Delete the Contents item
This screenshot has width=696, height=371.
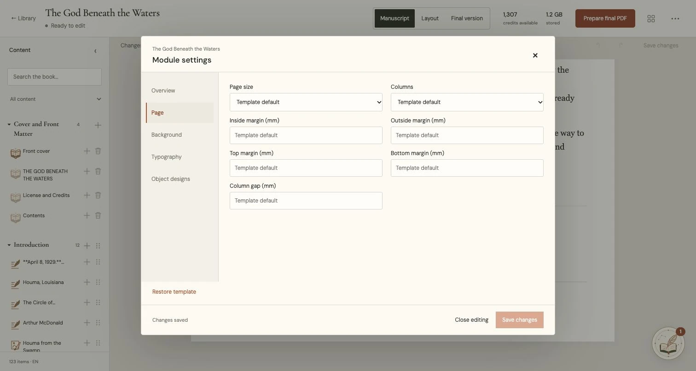tap(98, 215)
